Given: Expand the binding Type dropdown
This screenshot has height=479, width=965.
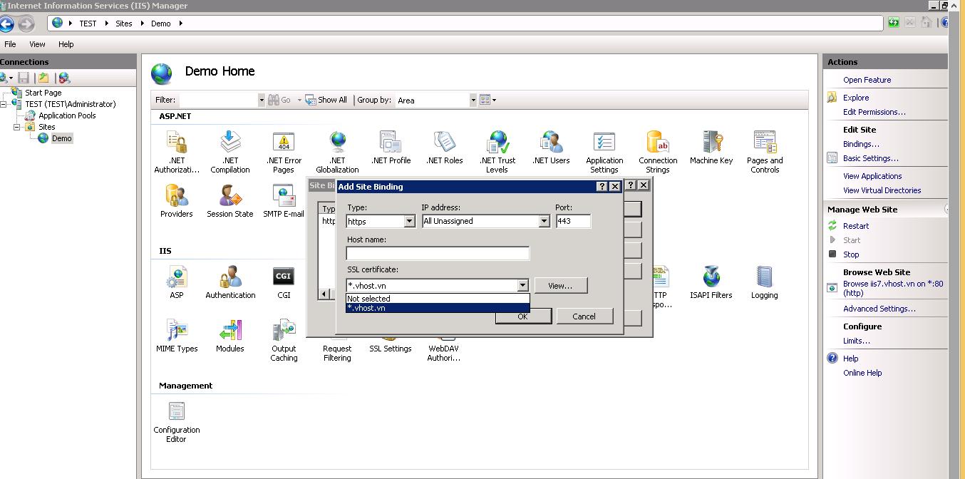Looking at the screenshot, I should pyautogui.click(x=409, y=222).
